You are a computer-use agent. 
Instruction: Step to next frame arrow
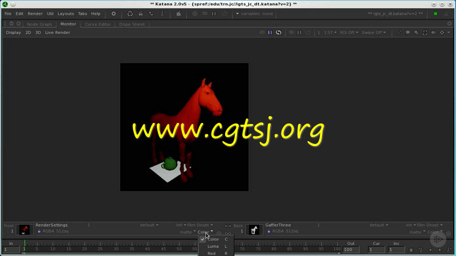440,250
